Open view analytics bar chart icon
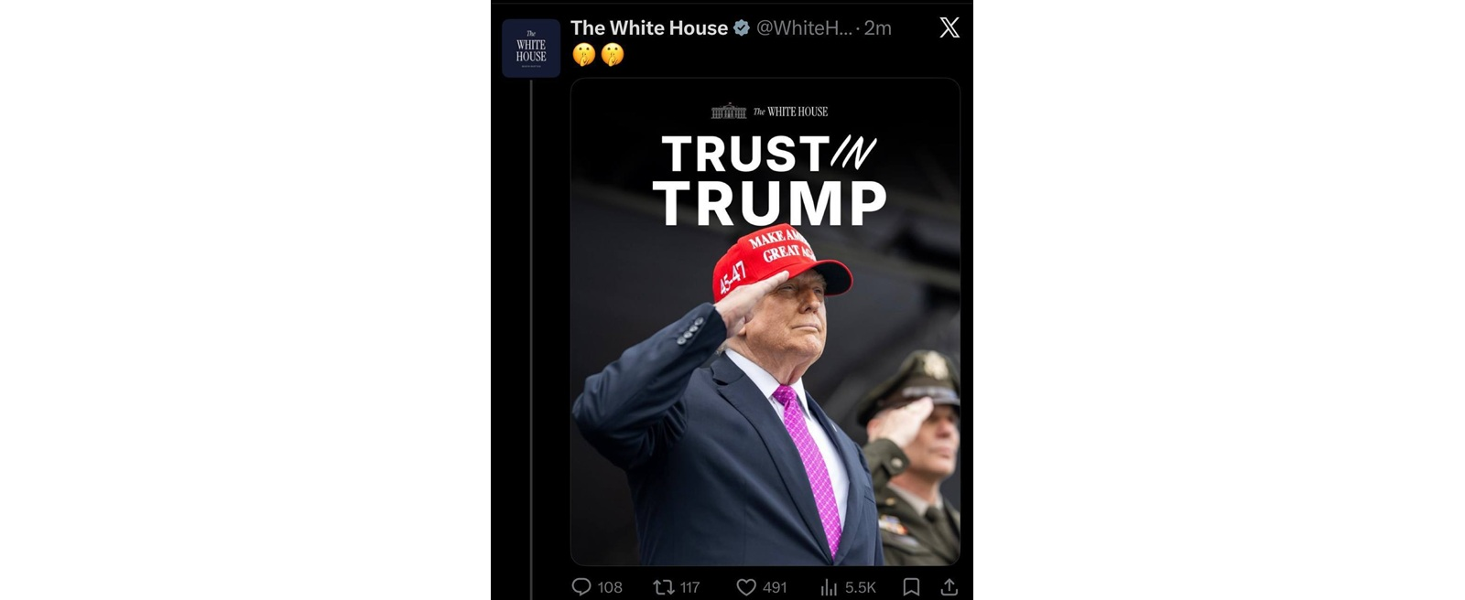The width and height of the screenshot is (1465, 600). 829,587
